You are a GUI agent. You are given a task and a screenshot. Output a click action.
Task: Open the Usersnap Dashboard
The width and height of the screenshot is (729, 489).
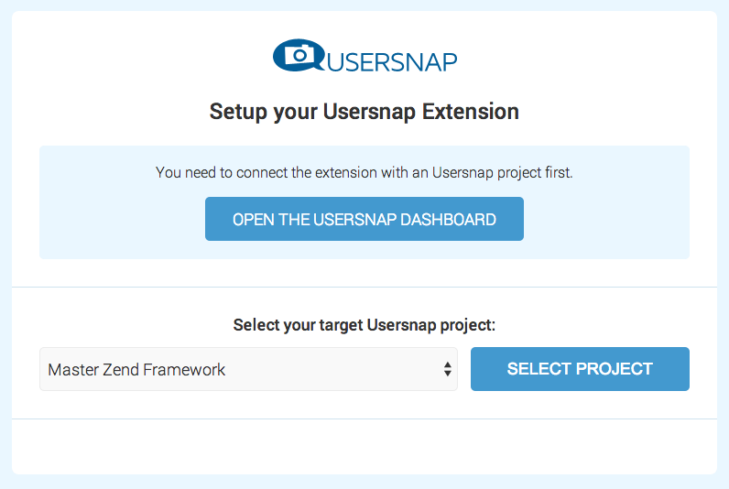tap(364, 219)
